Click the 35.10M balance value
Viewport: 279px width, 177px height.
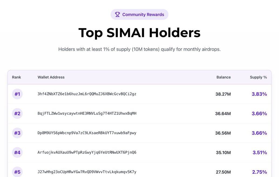click(x=223, y=153)
